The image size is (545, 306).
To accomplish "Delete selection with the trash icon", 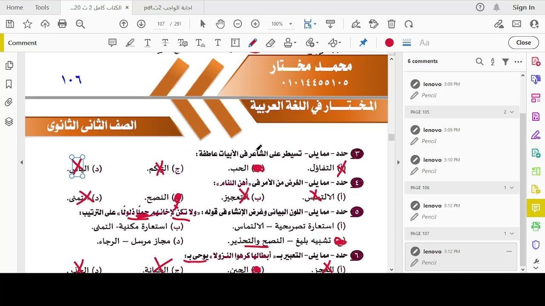I will (391, 24).
